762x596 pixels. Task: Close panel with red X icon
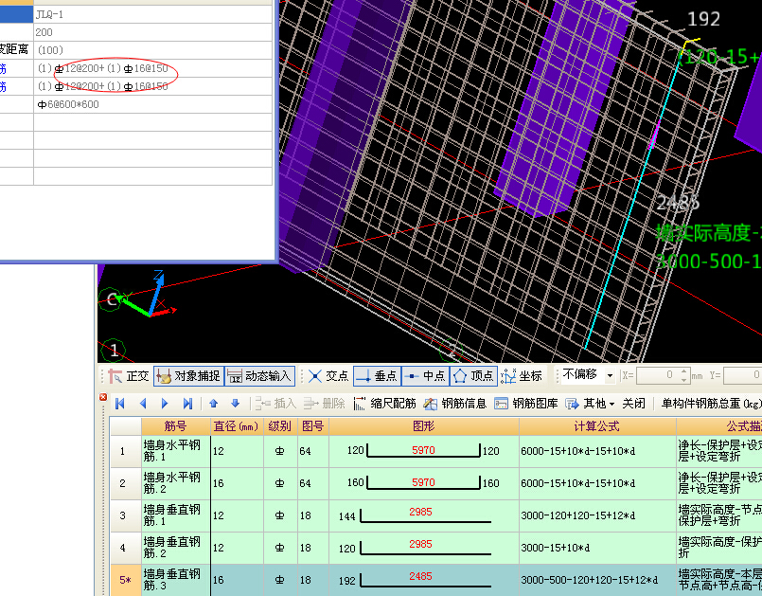pos(103,397)
